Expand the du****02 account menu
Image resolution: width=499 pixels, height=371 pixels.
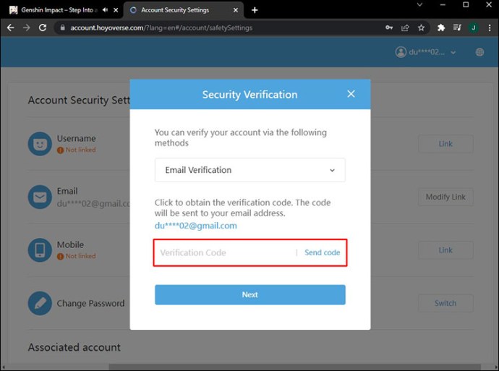pyautogui.click(x=426, y=52)
